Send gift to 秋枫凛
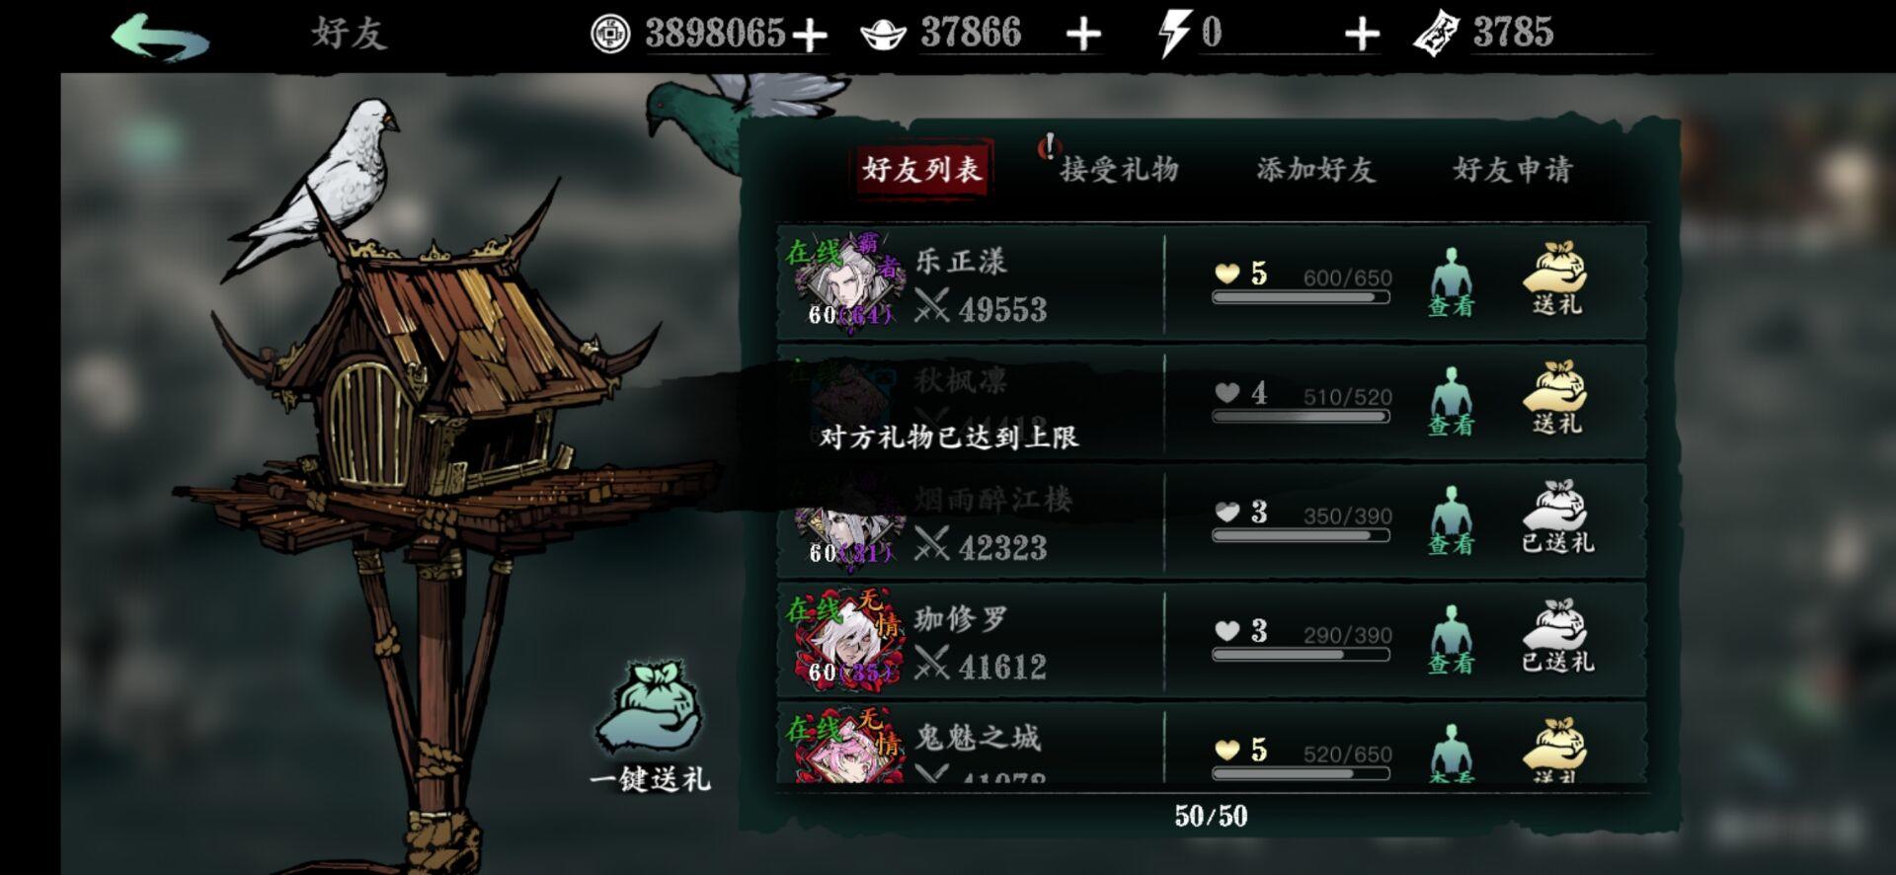The width and height of the screenshot is (1896, 875). (x=1556, y=399)
